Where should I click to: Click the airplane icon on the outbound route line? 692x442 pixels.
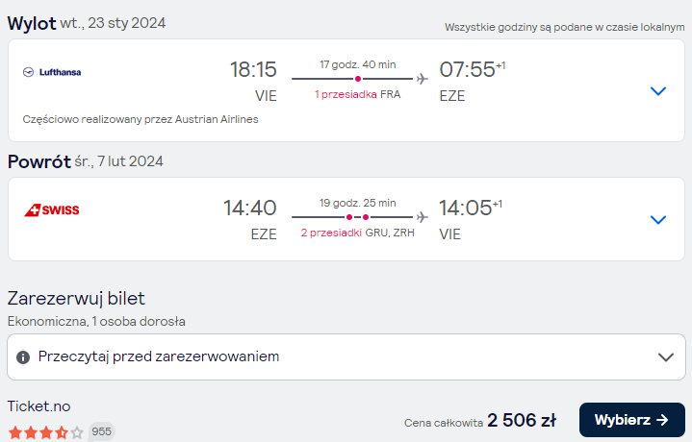[x=423, y=79]
